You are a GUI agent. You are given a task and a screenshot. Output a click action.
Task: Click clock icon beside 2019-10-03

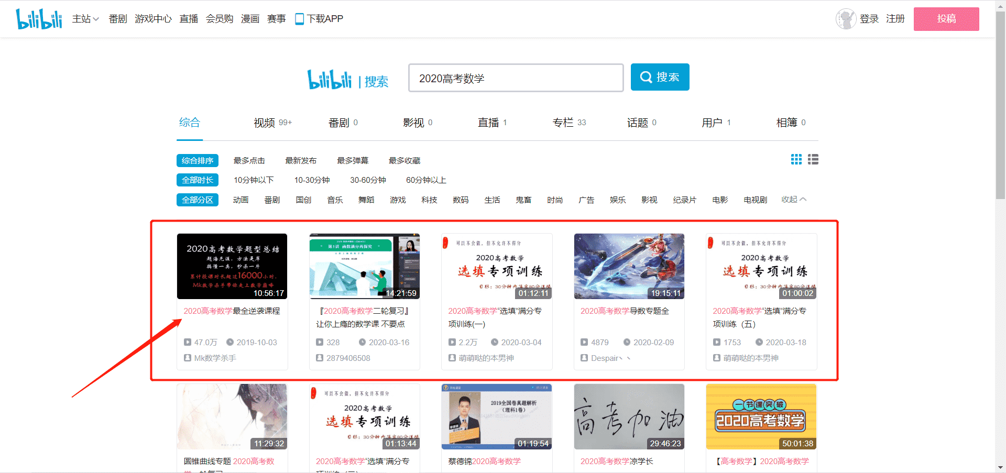click(x=230, y=342)
